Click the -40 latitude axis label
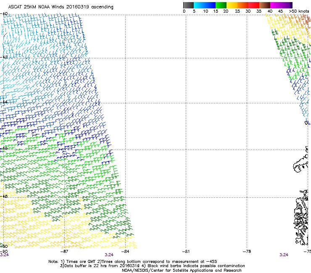Image resolution: width=311 pixels, height=273 pixels. click(x=4, y=14)
